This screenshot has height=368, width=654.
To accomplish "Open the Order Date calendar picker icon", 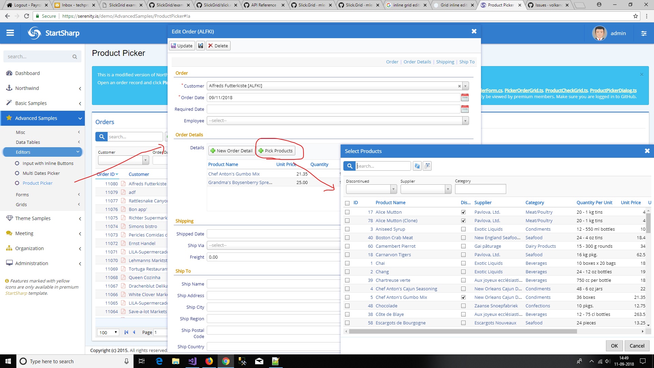I will pyautogui.click(x=465, y=97).
